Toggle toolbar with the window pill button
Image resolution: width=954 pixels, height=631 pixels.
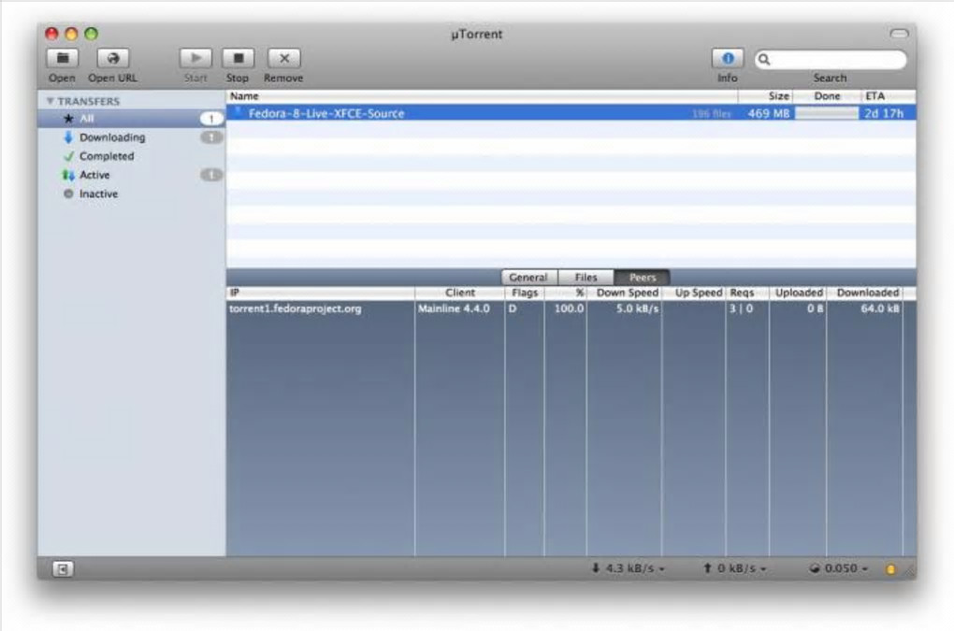pyautogui.click(x=899, y=34)
